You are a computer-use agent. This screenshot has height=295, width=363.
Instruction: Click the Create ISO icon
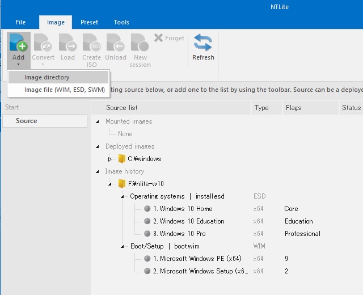pos(92,43)
